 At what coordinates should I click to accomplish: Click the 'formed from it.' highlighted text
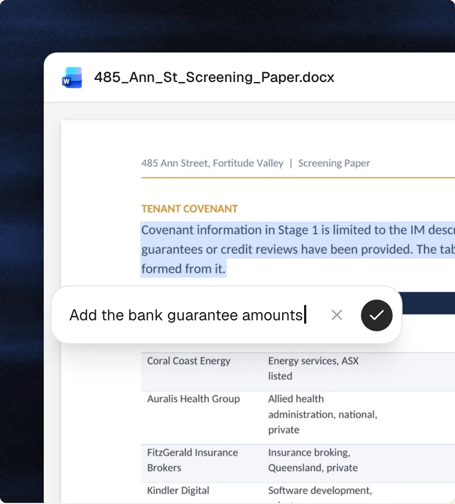click(x=183, y=269)
